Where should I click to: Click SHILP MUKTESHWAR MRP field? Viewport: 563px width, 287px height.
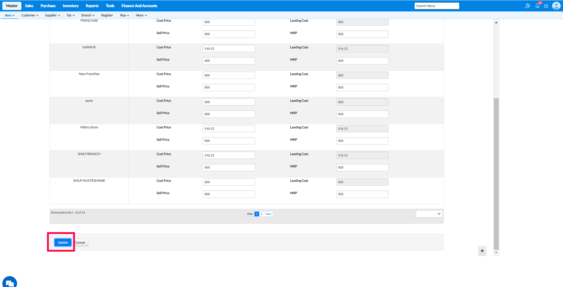[362, 194]
